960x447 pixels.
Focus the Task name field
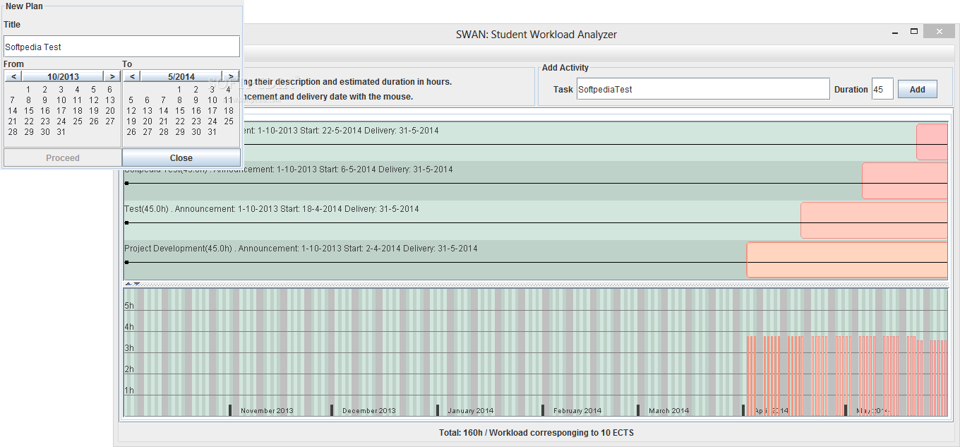click(x=703, y=89)
